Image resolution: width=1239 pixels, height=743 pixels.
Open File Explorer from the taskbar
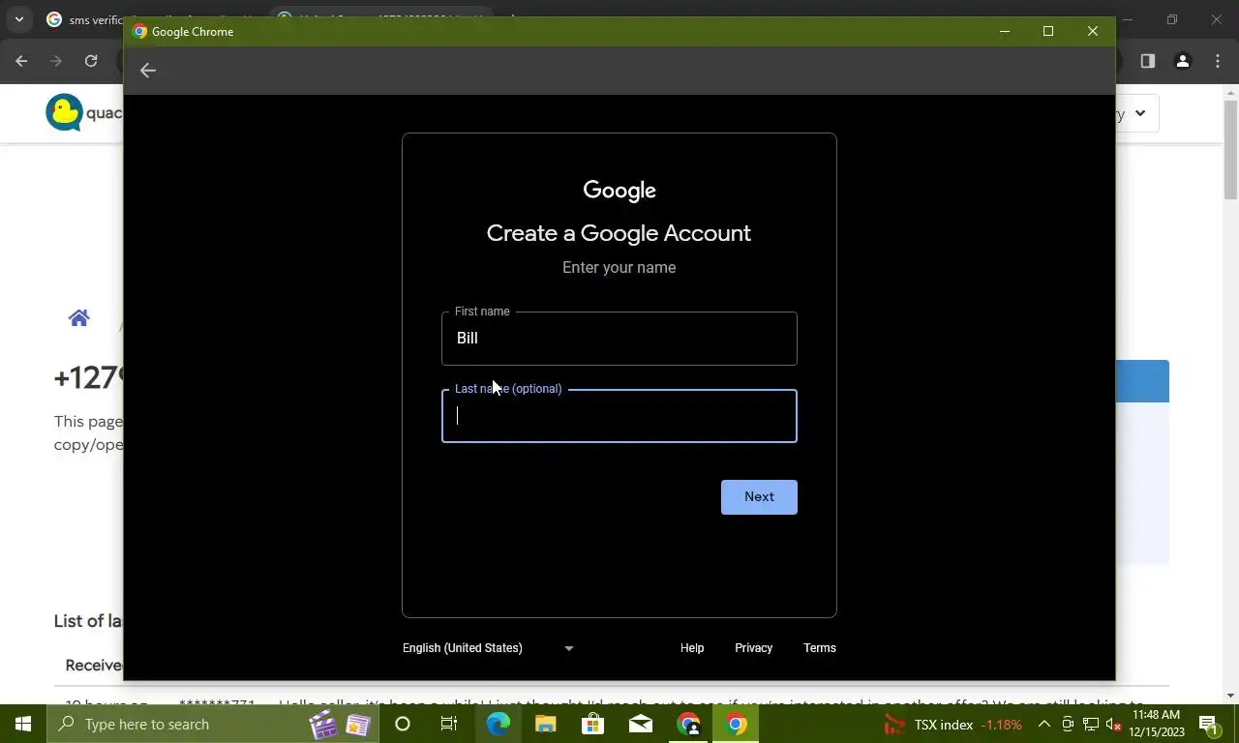[546, 724]
